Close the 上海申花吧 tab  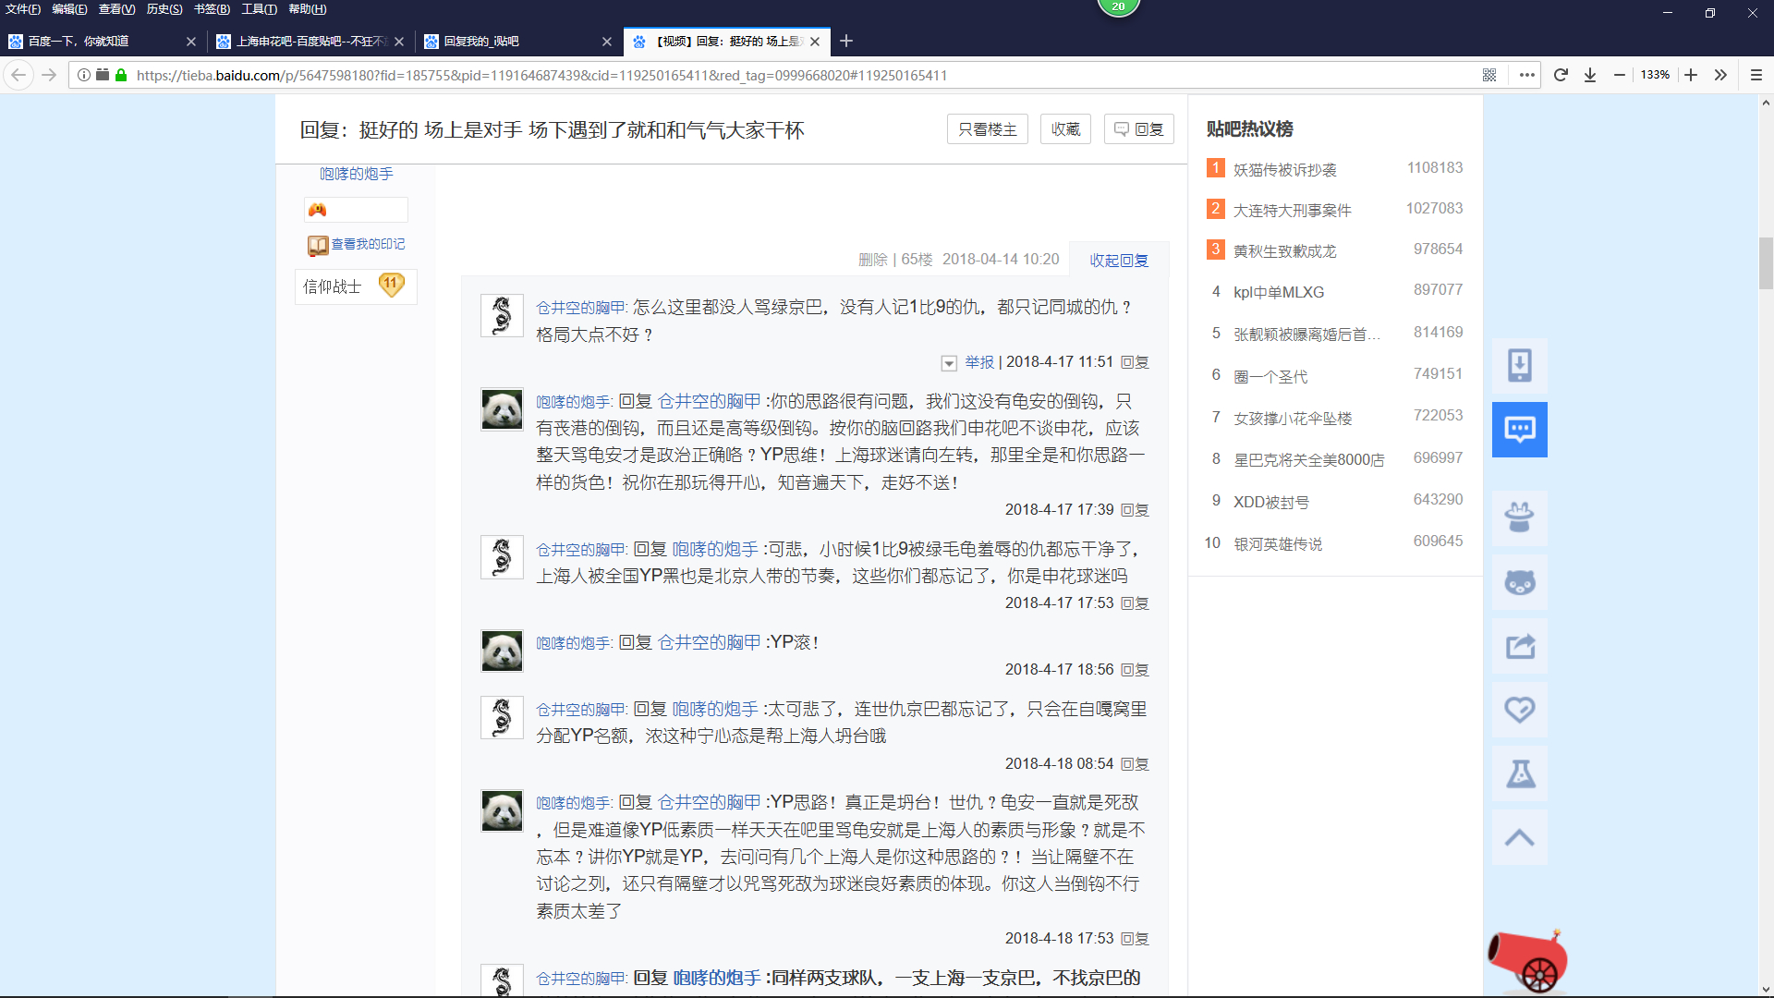399,42
